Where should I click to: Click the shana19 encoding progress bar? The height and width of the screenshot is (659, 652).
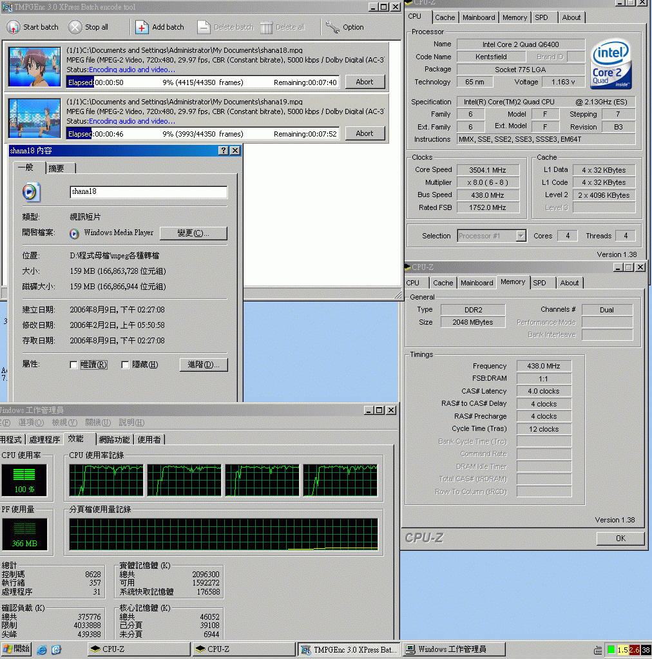(x=203, y=133)
